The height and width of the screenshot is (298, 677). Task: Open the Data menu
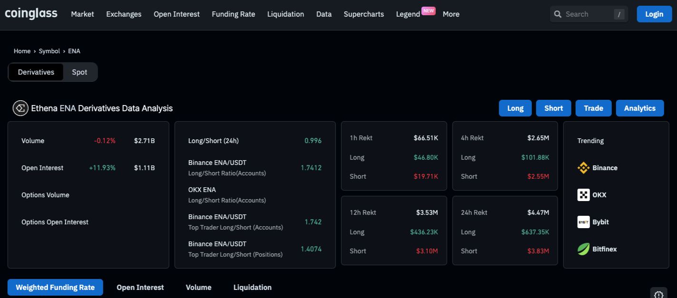(324, 14)
